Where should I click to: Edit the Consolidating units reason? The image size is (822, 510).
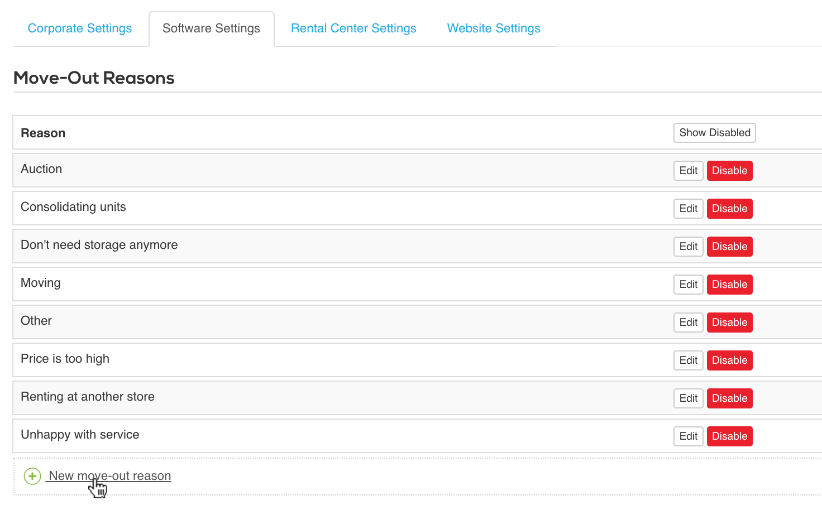tap(688, 209)
